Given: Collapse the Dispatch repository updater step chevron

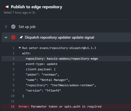Looking at the screenshot, I should [6, 38].
